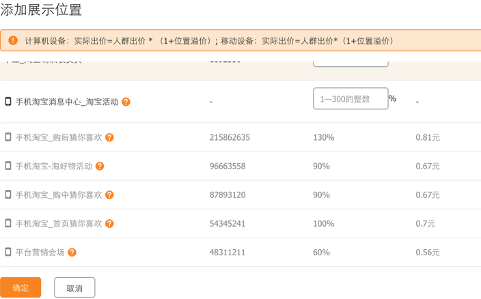Click mobile device icon for 平台营销会场

coord(8,252)
